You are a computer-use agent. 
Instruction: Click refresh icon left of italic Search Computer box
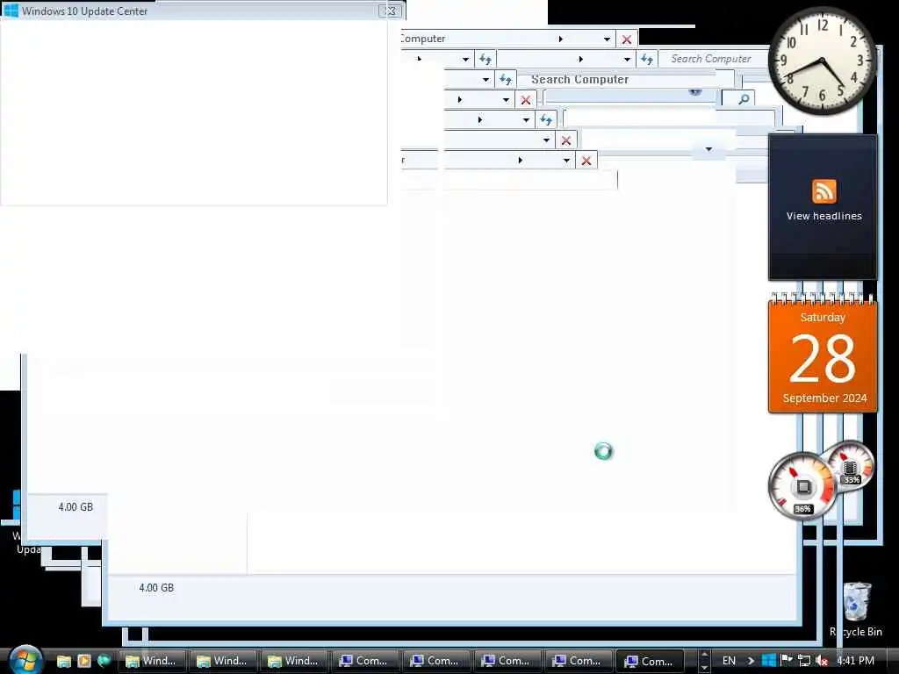point(647,59)
